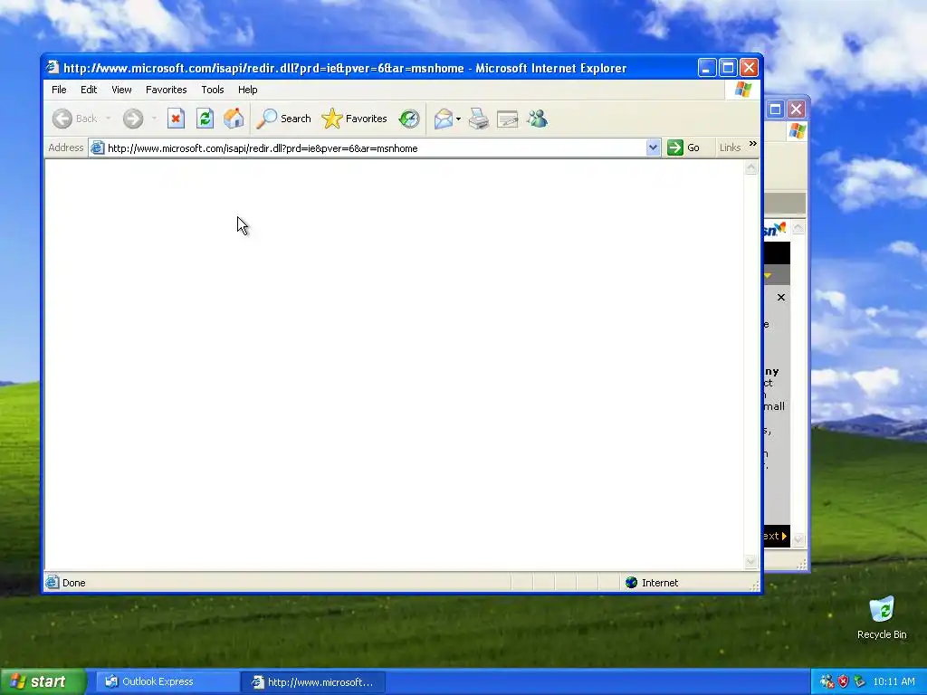Click the Go button text

pos(693,148)
